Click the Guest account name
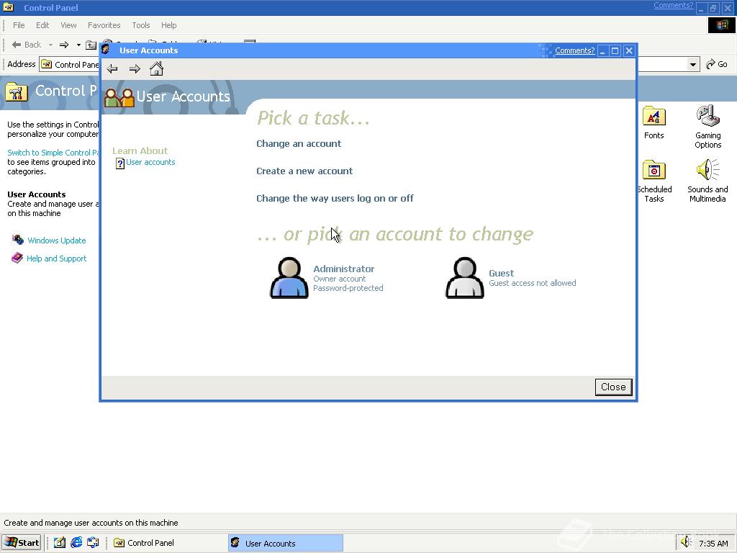The image size is (737, 553). tap(501, 273)
